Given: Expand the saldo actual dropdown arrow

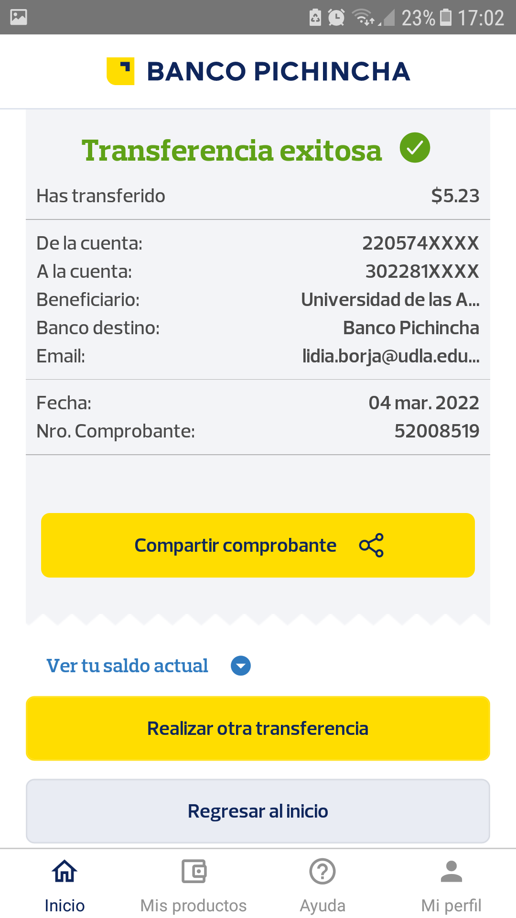Looking at the screenshot, I should click(x=241, y=666).
